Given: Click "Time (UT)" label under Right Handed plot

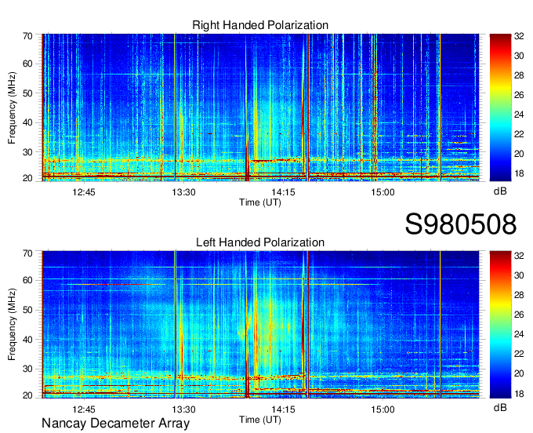Looking at the screenshot, I should tap(260, 202).
